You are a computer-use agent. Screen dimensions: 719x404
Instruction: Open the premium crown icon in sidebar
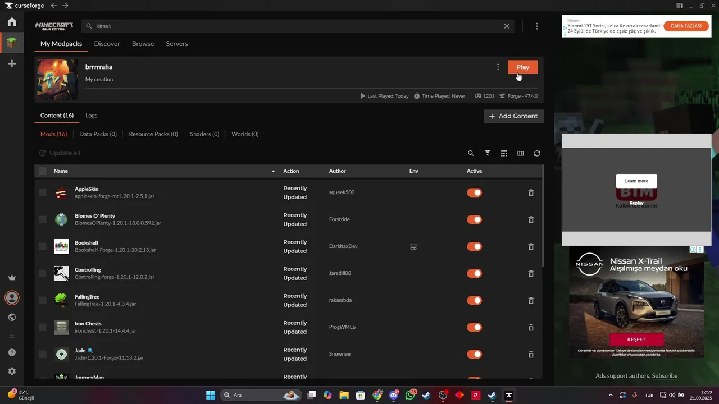pos(12,278)
